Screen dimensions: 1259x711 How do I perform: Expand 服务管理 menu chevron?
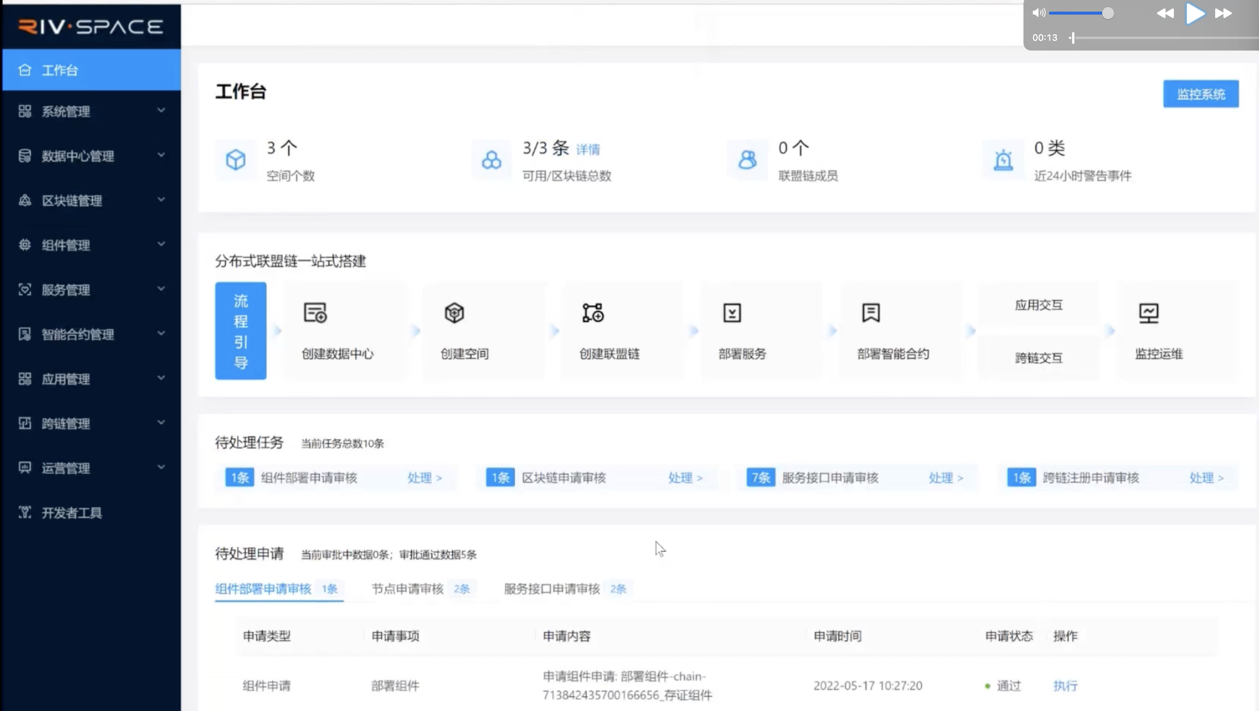(161, 288)
